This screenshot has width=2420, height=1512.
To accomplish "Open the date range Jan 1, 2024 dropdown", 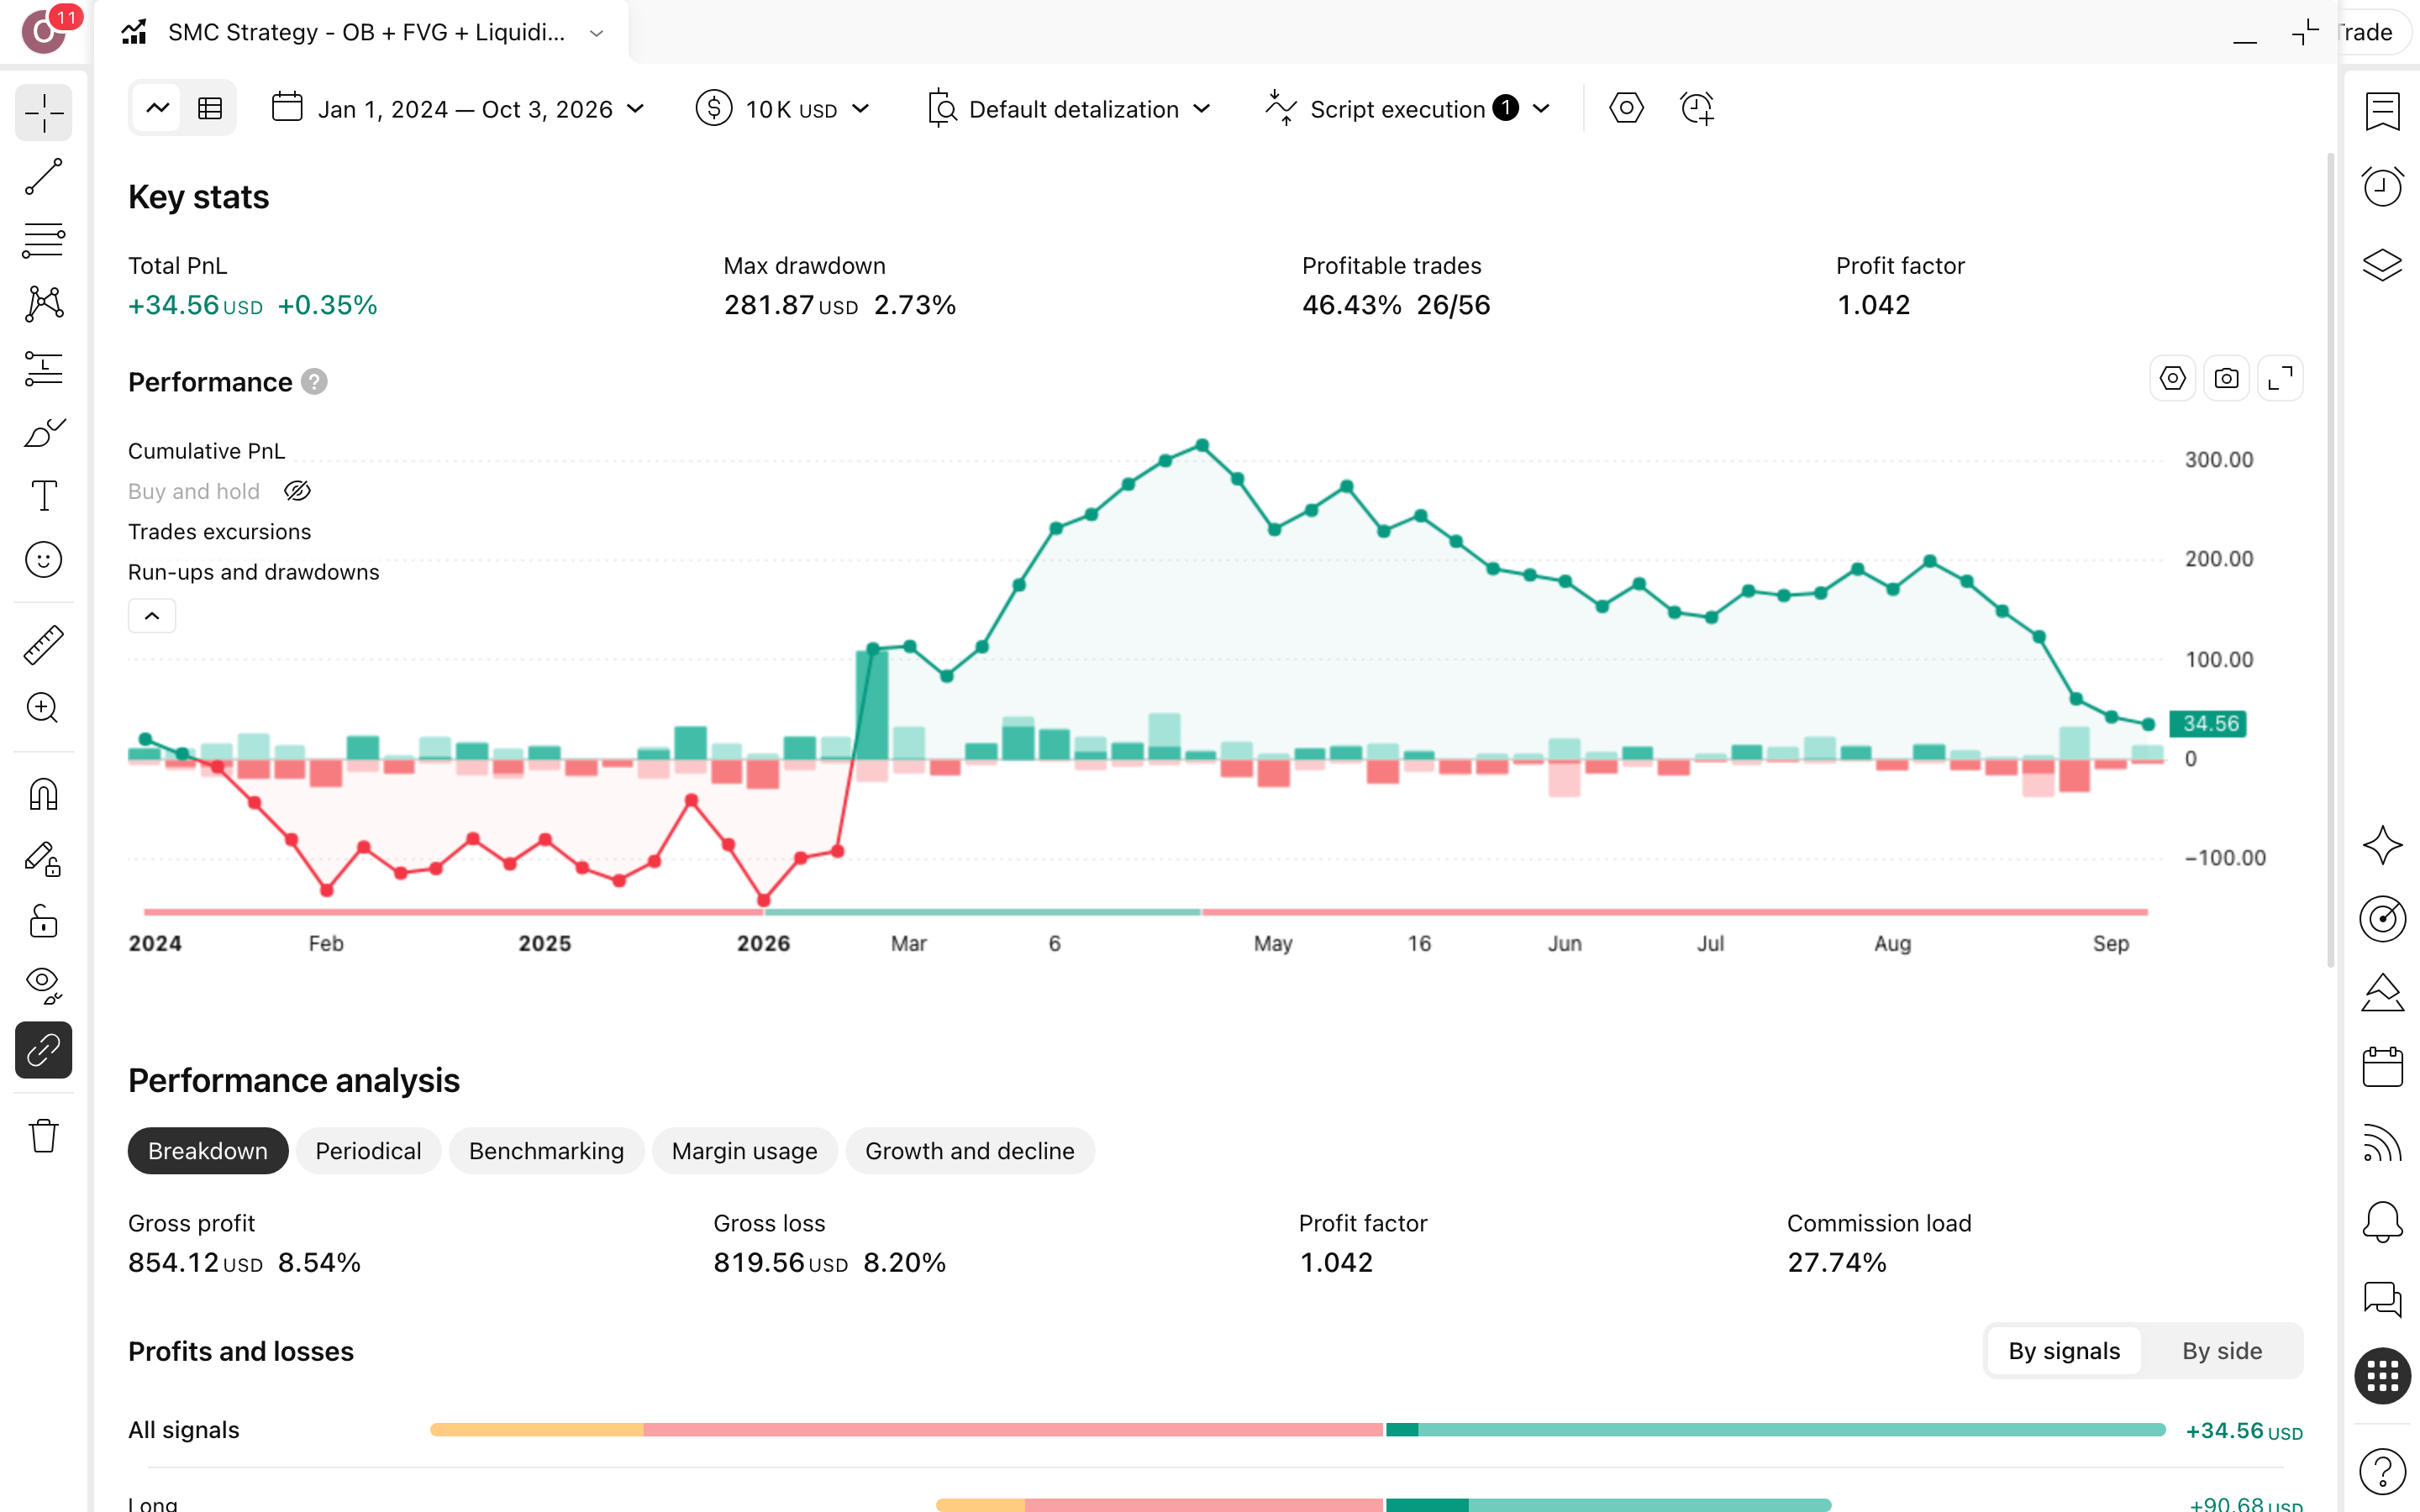I will (458, 109).
